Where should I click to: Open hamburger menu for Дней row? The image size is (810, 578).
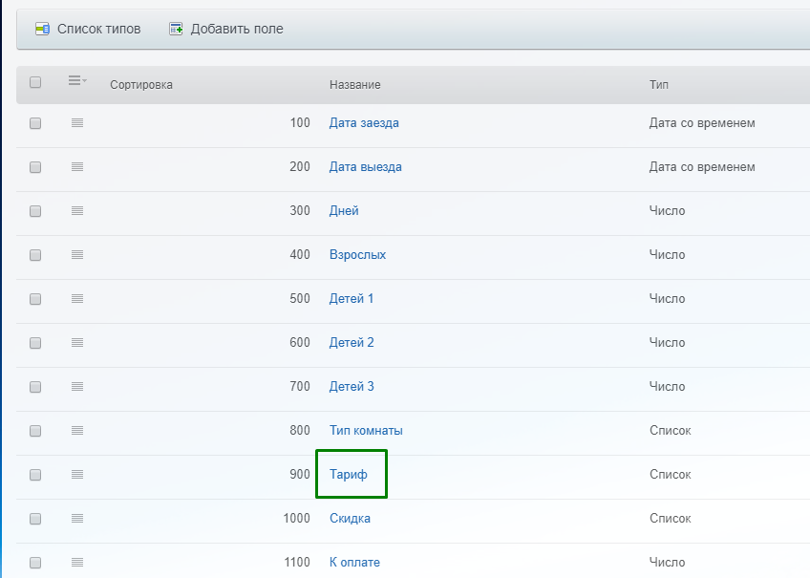tap(77, 211)
